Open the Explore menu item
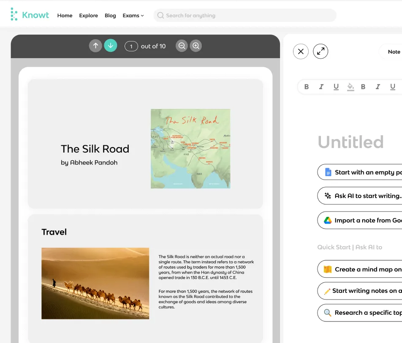The image size is (402, 343). coord(88,16)
